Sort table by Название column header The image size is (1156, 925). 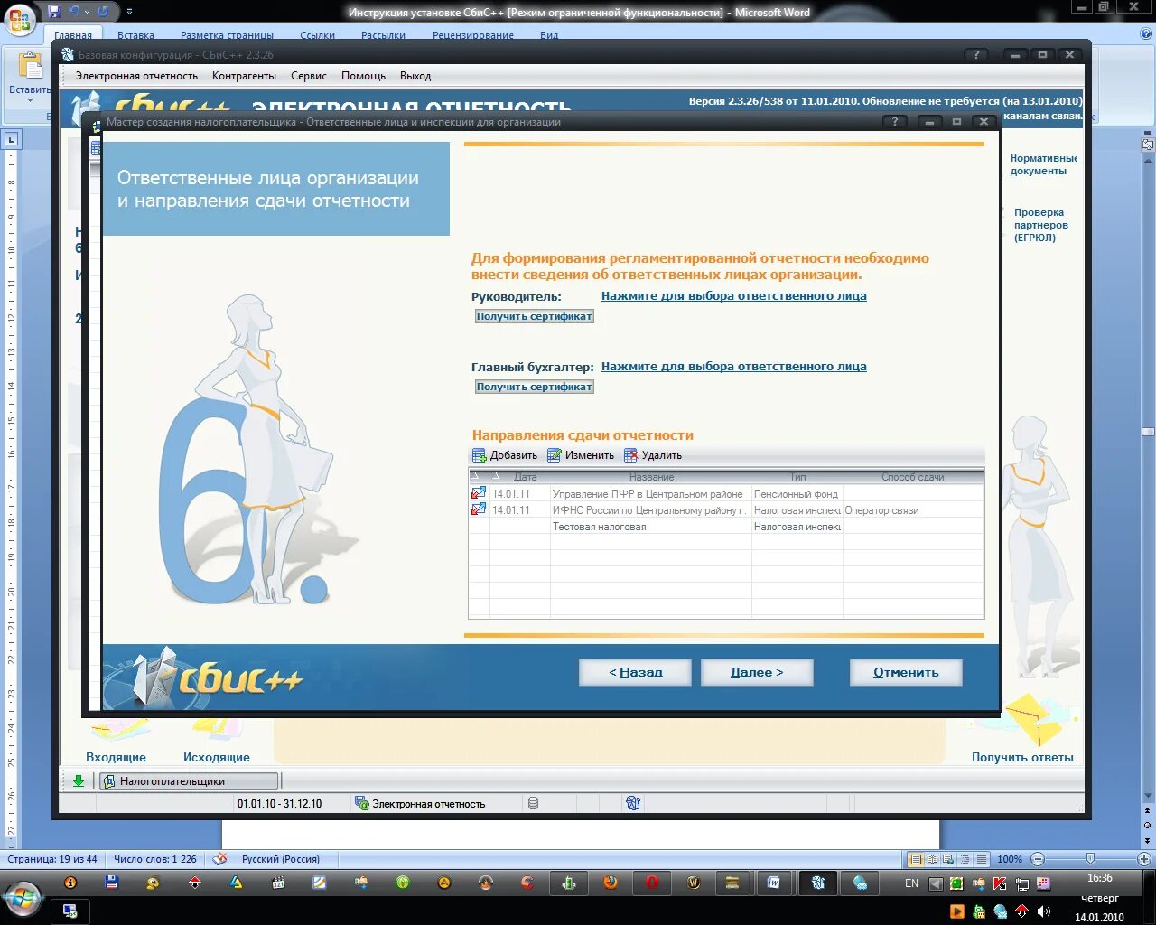pos(651,477)
